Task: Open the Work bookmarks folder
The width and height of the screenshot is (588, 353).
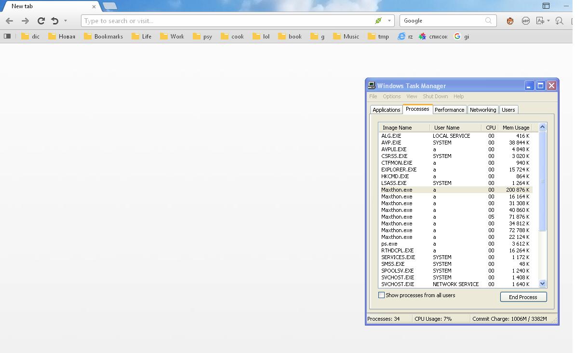Action: (172, 36)
